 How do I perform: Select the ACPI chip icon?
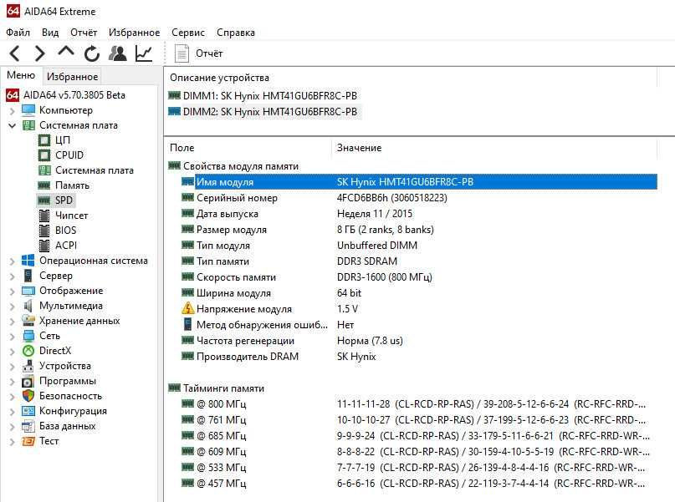[x=44, y=246]
